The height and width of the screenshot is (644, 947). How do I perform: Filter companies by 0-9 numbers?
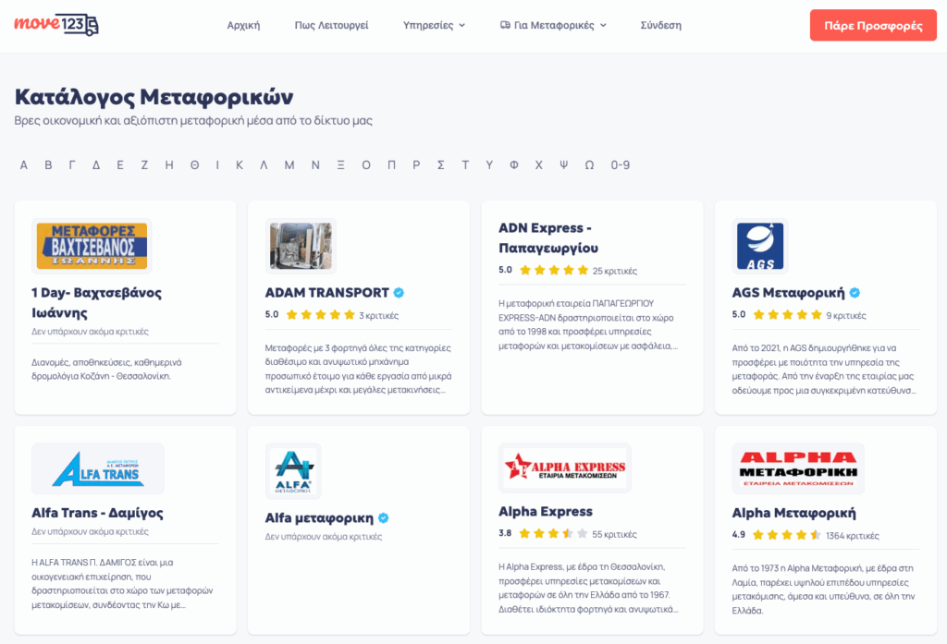[621, 164]
